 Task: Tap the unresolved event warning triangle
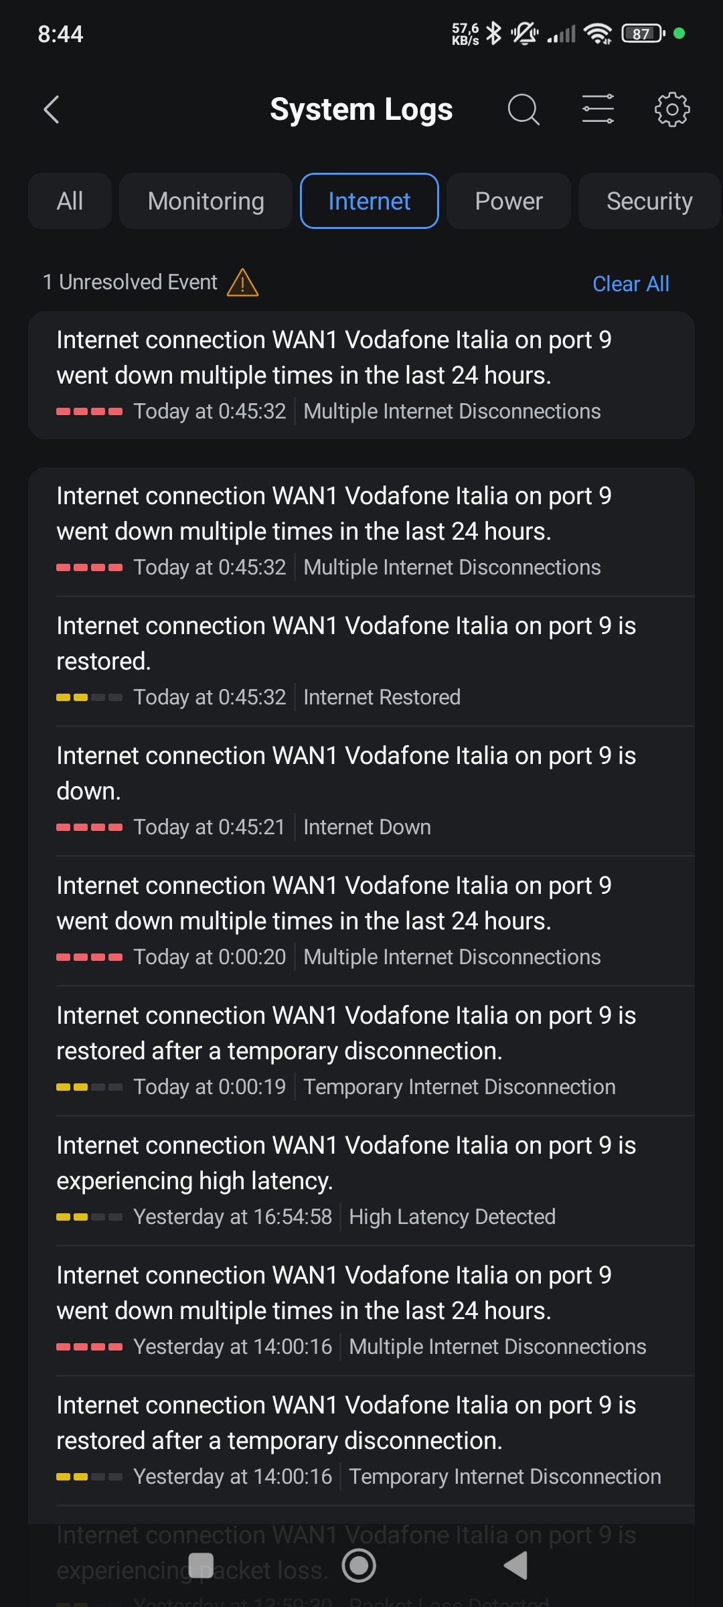point(242,283)
